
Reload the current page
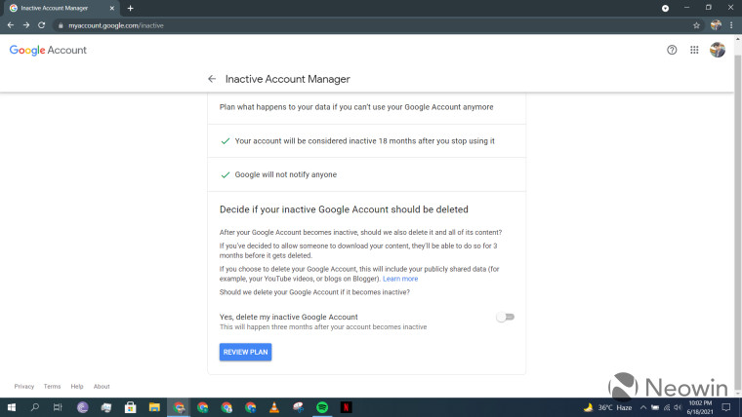pyautogui.click(x=42, y=25)
